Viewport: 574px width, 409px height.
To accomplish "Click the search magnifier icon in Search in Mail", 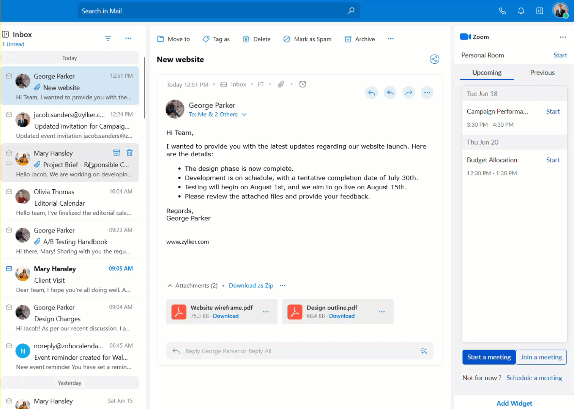I will tap(351, 11).
